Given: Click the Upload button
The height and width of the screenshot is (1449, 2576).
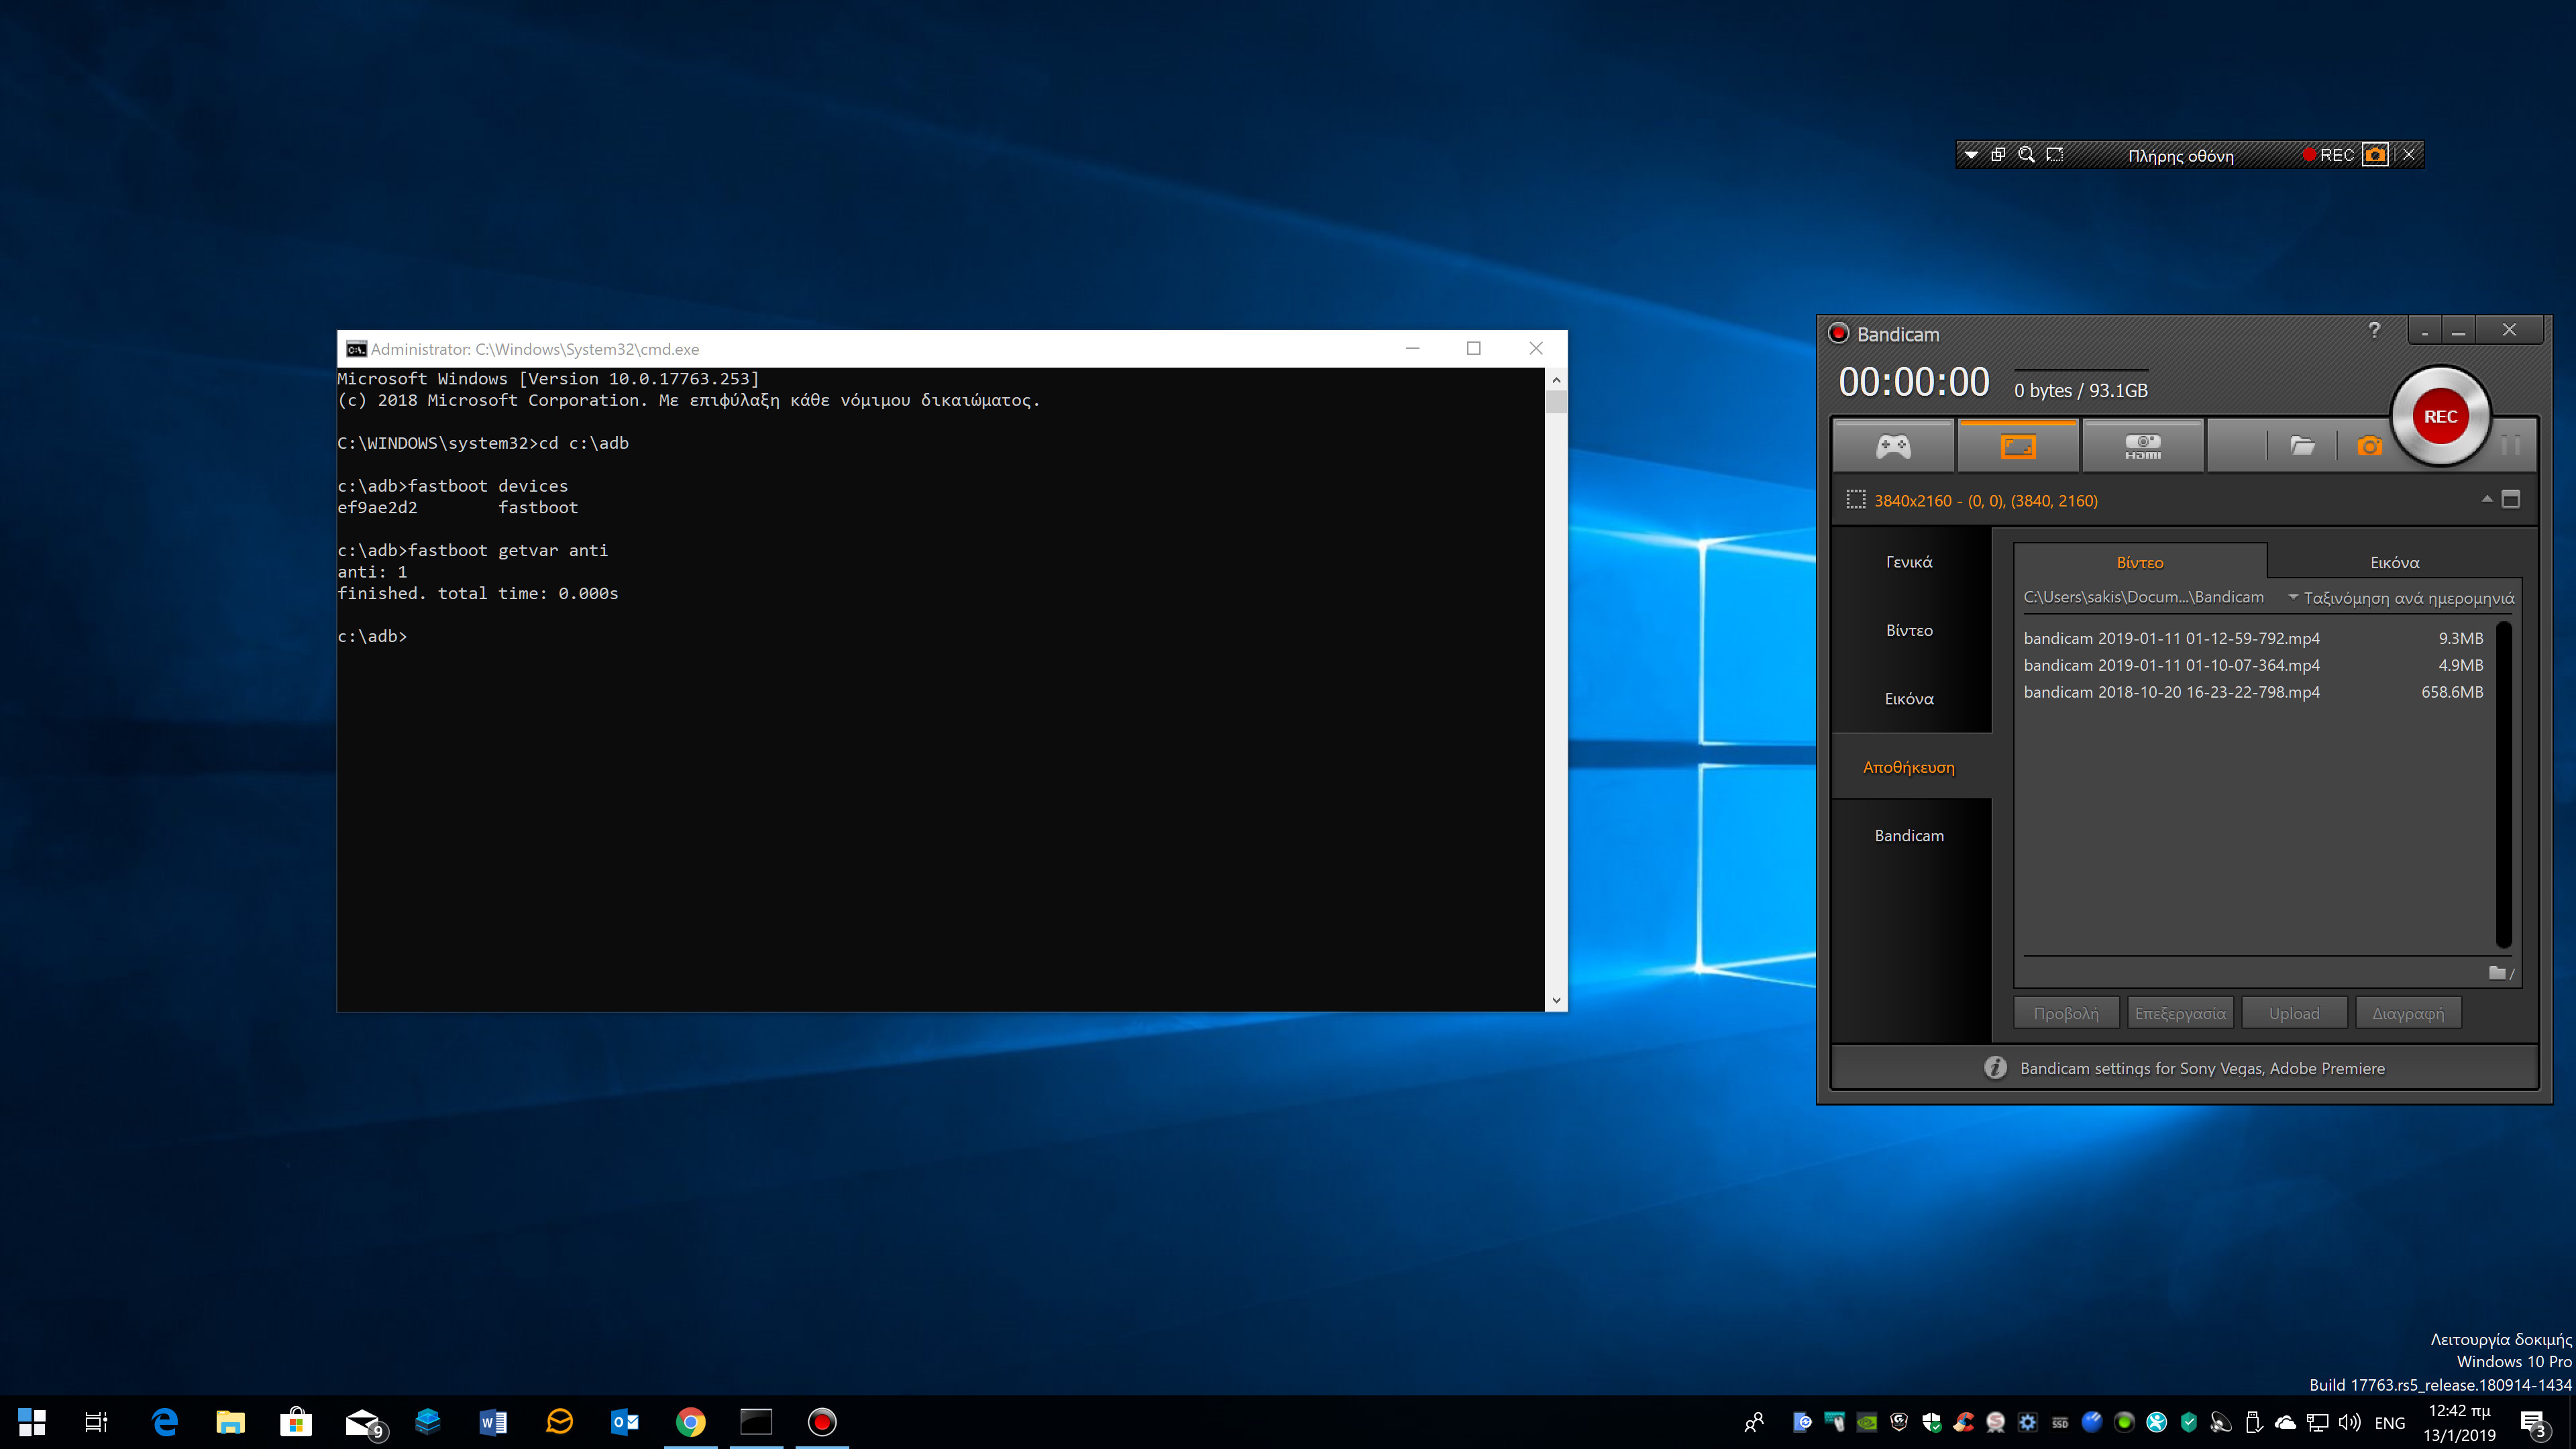Looking at the screenshot, I should [x=2293, y=1013].
